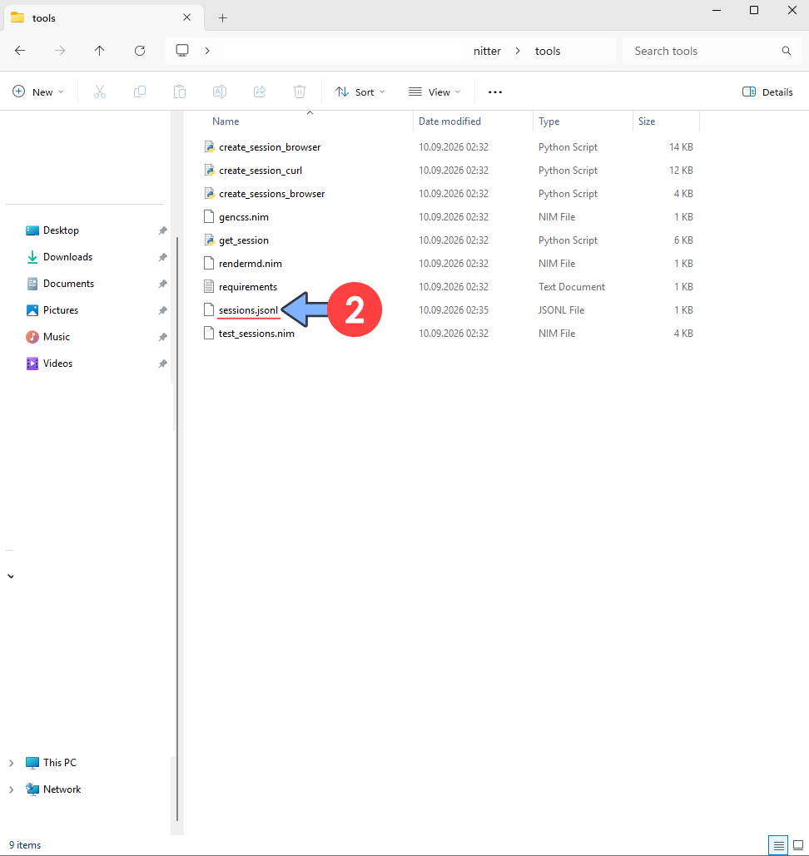Image resolution: width=809 pixels, height=856 pixels.
Task: Click the Rename icon in toolbar
Action: coord(220,92)
